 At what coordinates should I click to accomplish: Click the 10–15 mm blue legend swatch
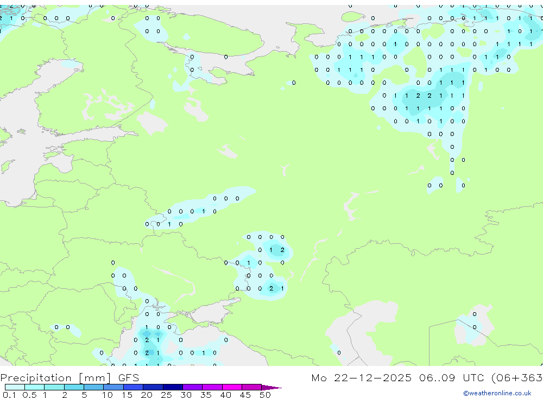pyautogui.click(x=113, y=387)
